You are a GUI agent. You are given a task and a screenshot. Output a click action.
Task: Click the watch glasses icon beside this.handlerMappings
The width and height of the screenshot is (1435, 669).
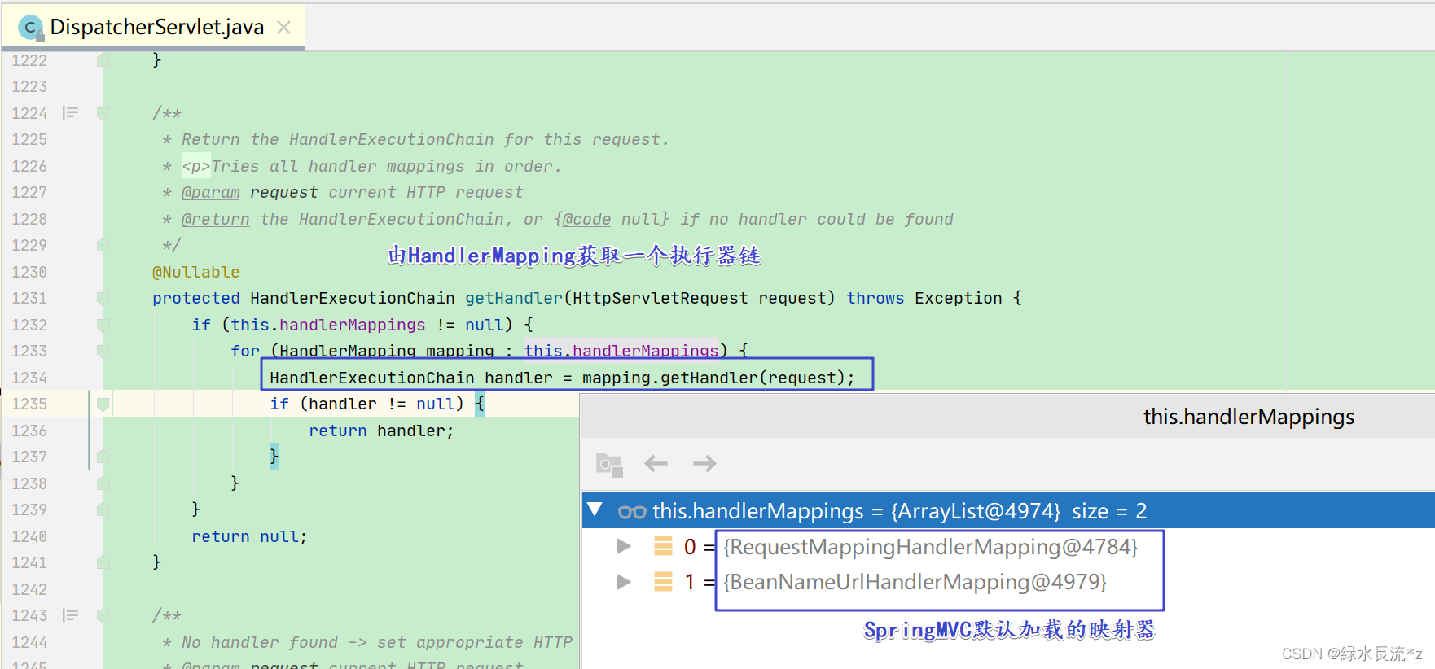[632, 512]
